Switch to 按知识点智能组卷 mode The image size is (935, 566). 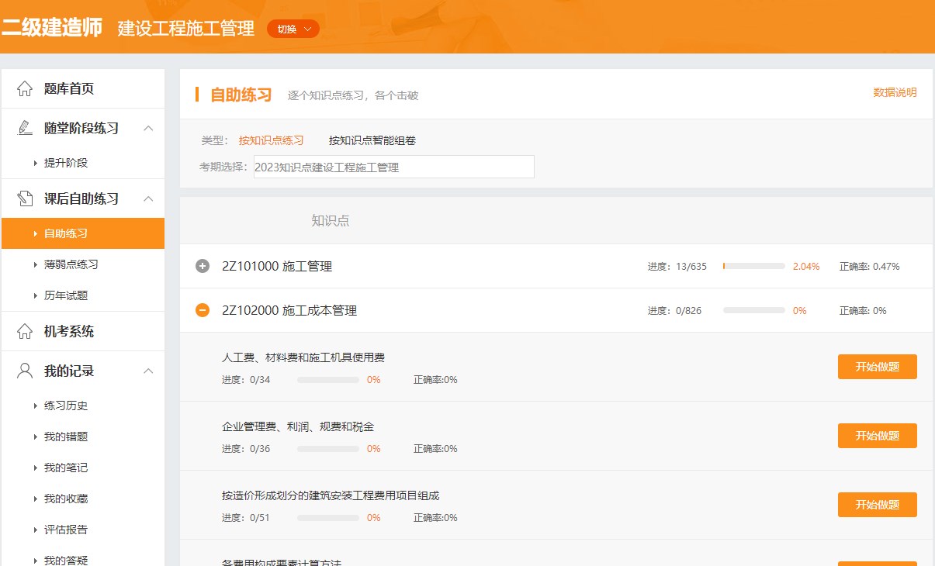(x=373, y=142)
